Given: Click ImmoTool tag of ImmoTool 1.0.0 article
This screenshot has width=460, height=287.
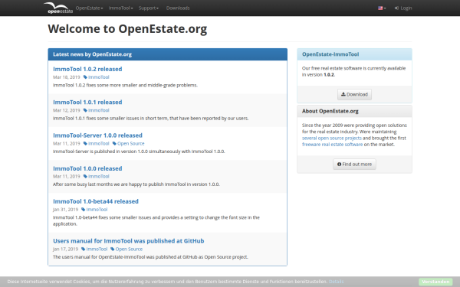Looking at the screenshot, I should point(97,176).
